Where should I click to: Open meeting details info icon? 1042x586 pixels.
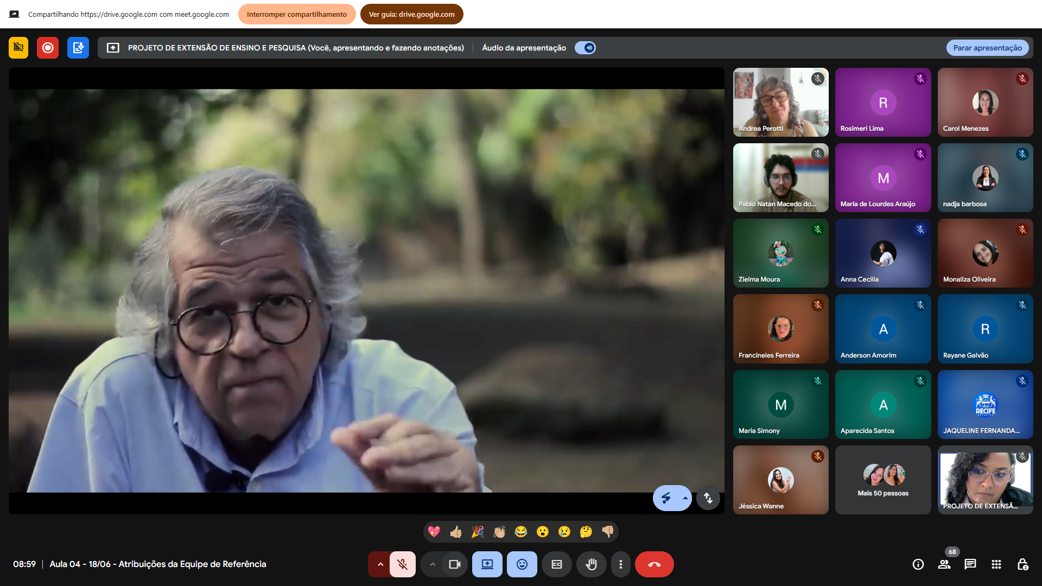(x=918, y=564)
